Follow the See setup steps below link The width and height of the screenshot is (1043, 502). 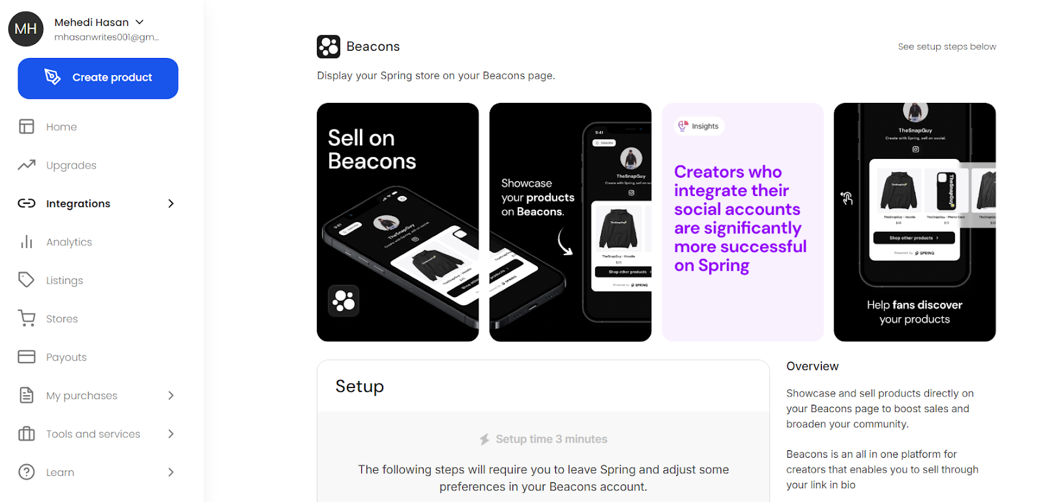tap(947, 46)
